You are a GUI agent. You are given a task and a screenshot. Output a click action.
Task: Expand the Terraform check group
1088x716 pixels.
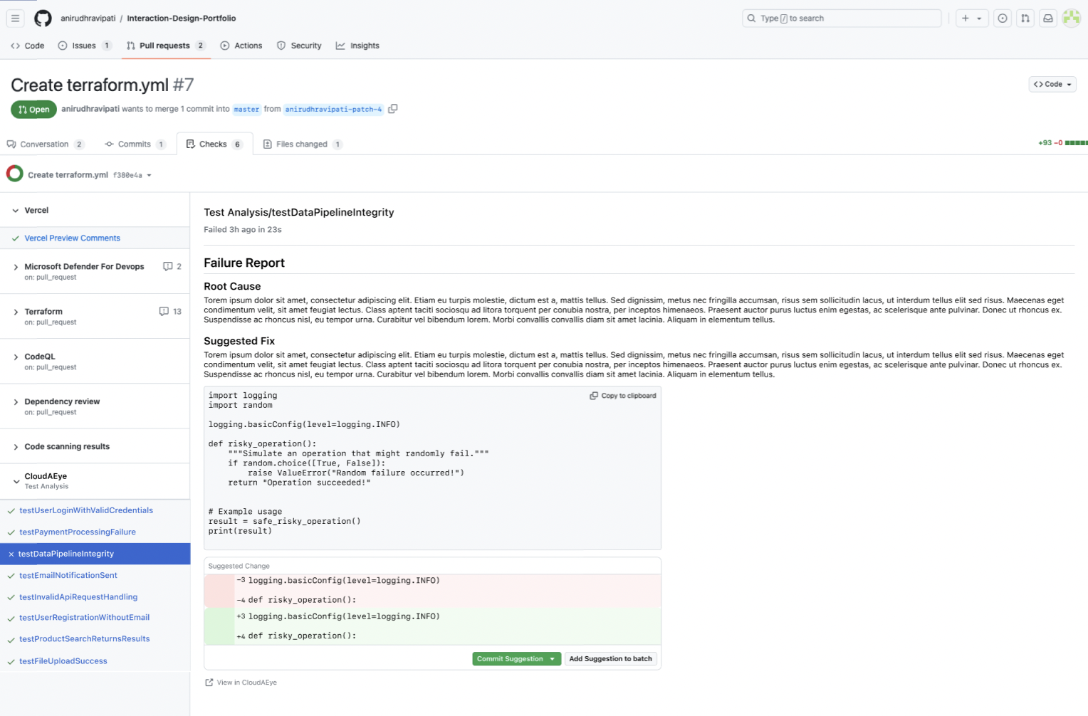click(x=16, y=312)
